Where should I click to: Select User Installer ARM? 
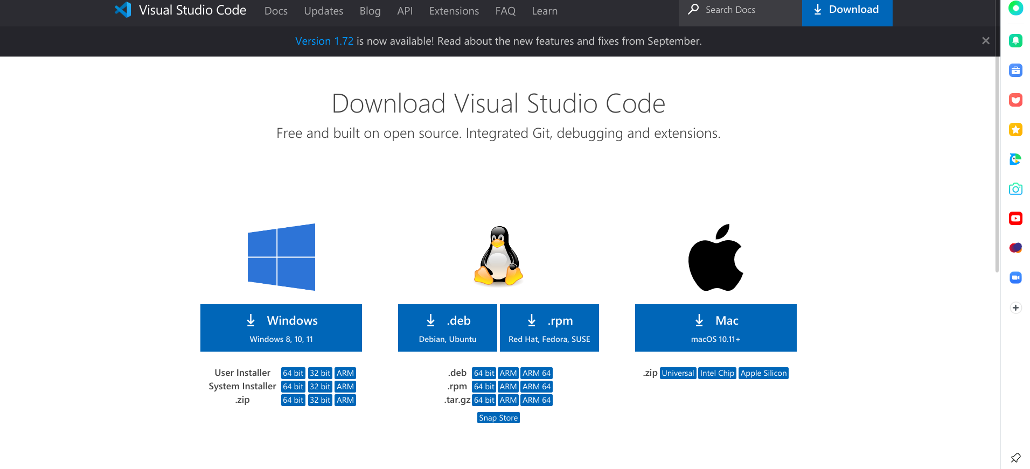click(x=345, y=373)
